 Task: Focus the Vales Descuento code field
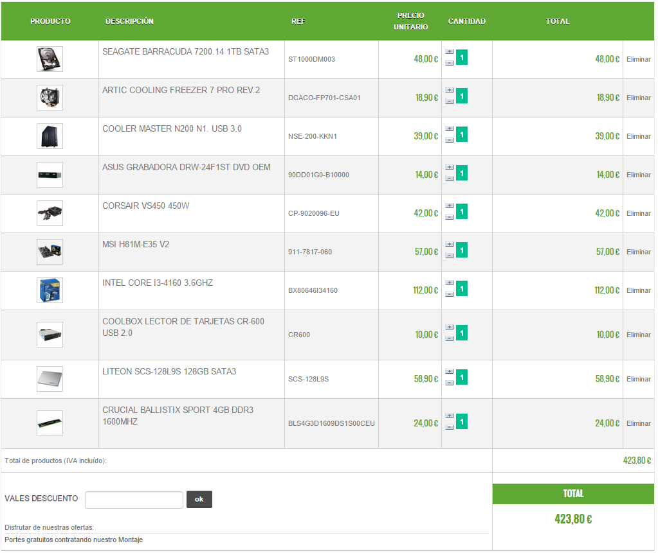tap(134, 500)
